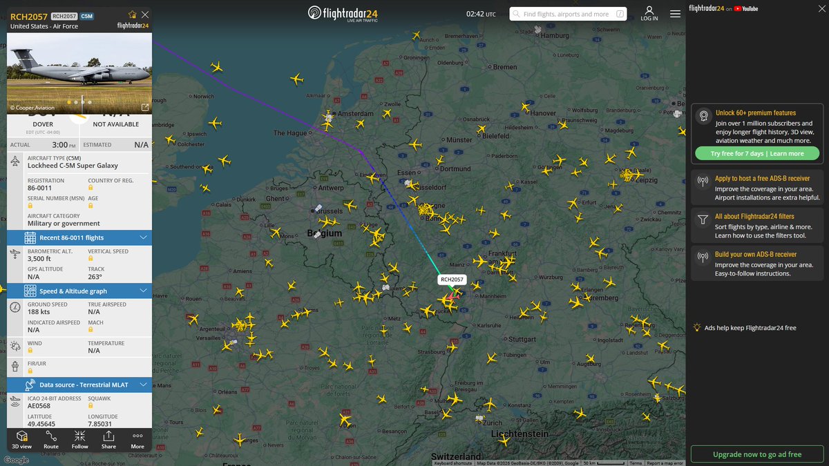The width and height of the screenshot is (829, 466).
Task: Show the first aircraft photo via carousel dot
Action: [x=69, y=102]
